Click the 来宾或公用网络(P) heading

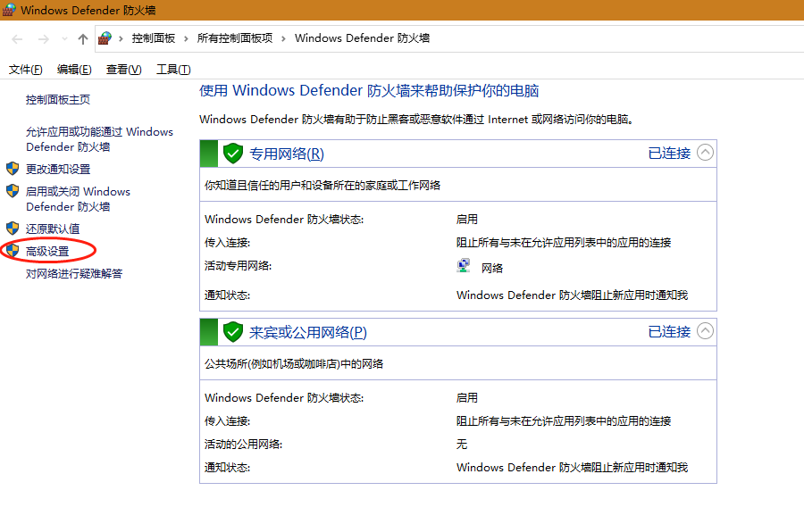click(x=308, y=332)
